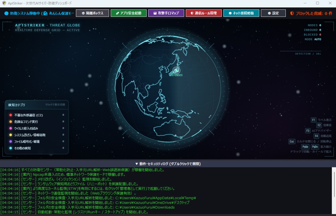Open 設定 settings

[x=273, y=13]
